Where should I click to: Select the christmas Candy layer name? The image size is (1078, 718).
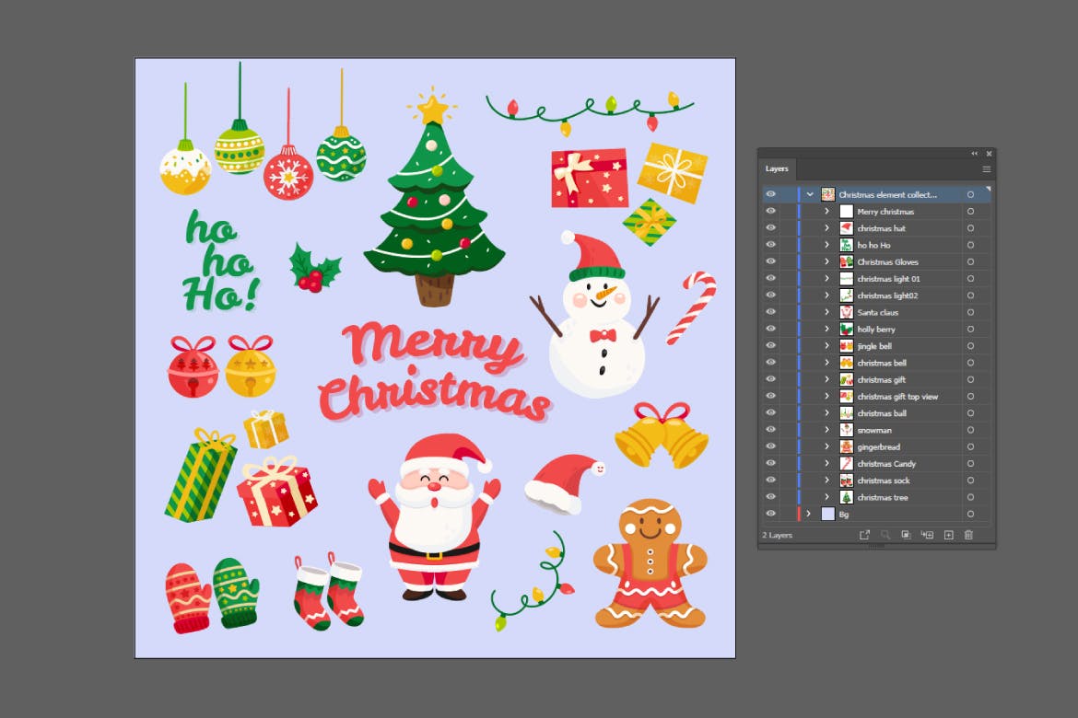point(886,464)
